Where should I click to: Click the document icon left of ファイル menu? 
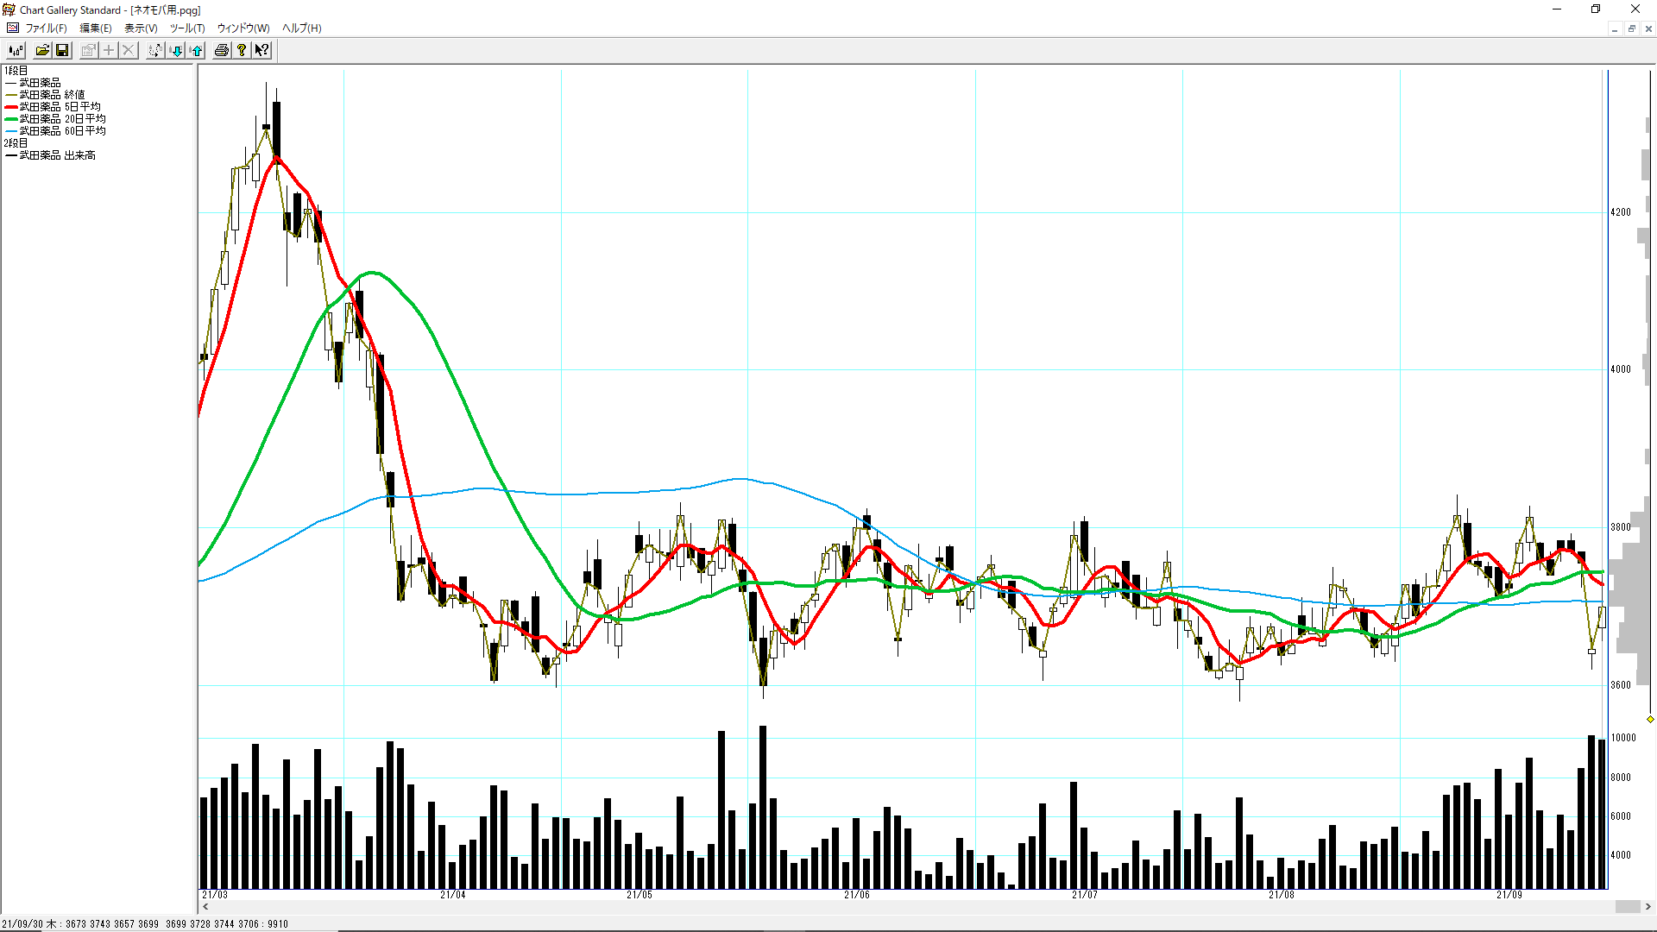pos(12,28)
